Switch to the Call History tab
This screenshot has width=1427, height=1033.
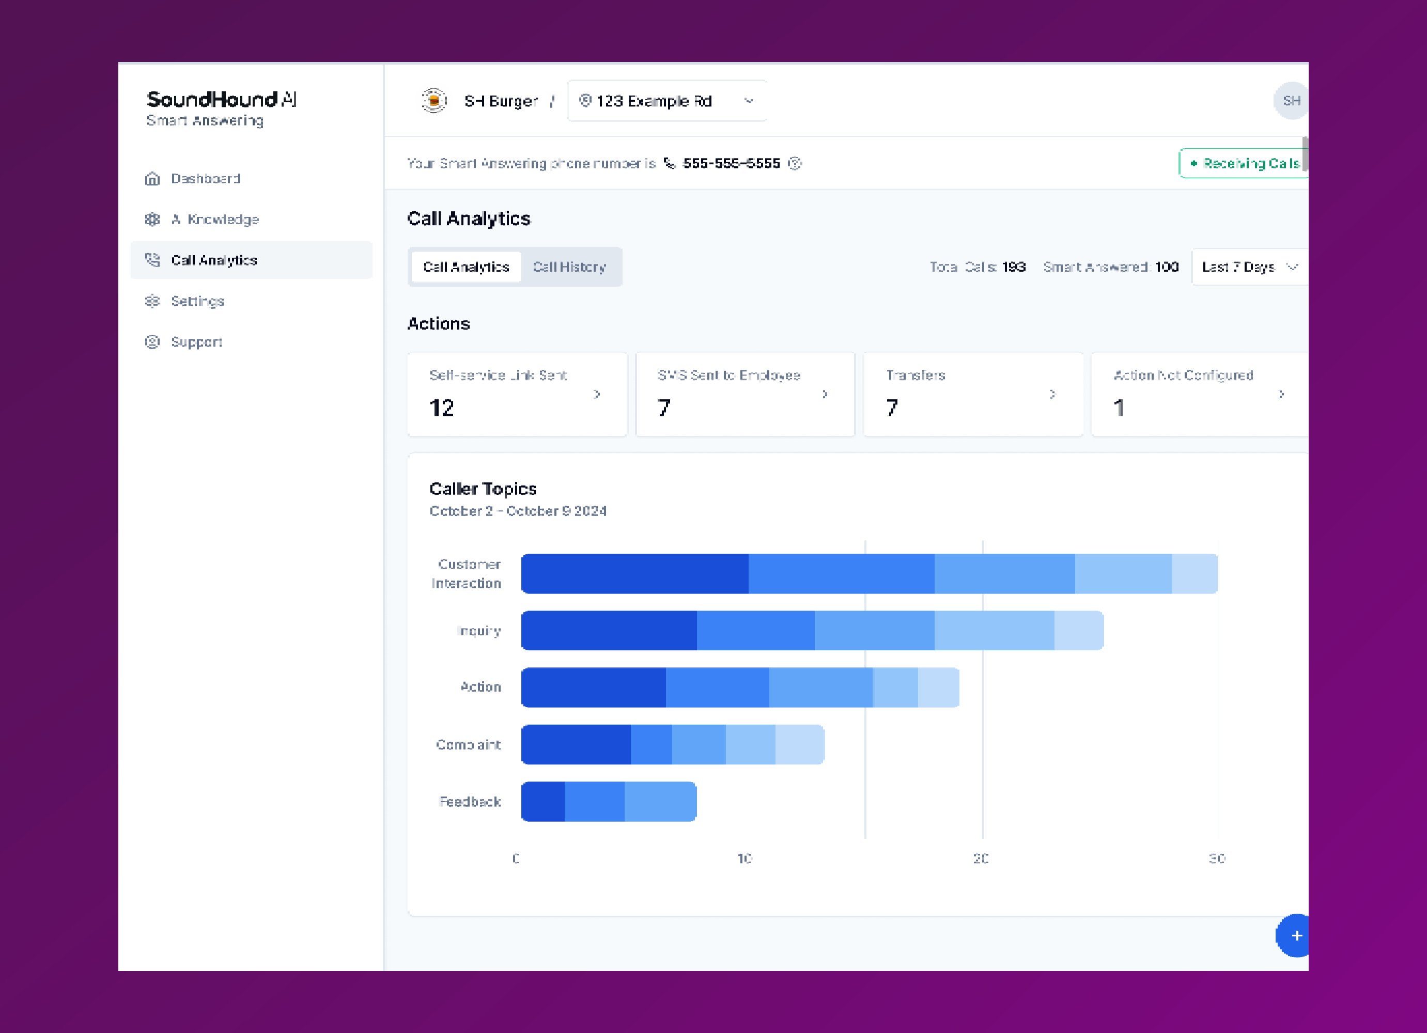569,268
